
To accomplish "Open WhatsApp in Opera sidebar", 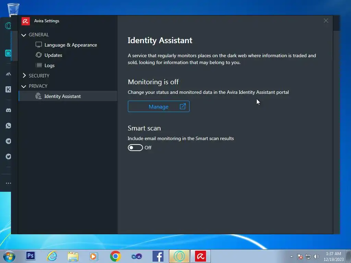I will tap(8, 126).
